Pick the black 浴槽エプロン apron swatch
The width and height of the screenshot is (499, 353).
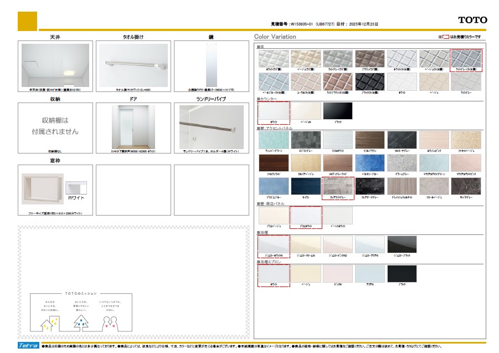click(x=402, y=274)
